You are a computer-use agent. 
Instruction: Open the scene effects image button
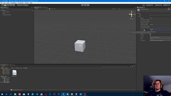(x=55, y=9)
